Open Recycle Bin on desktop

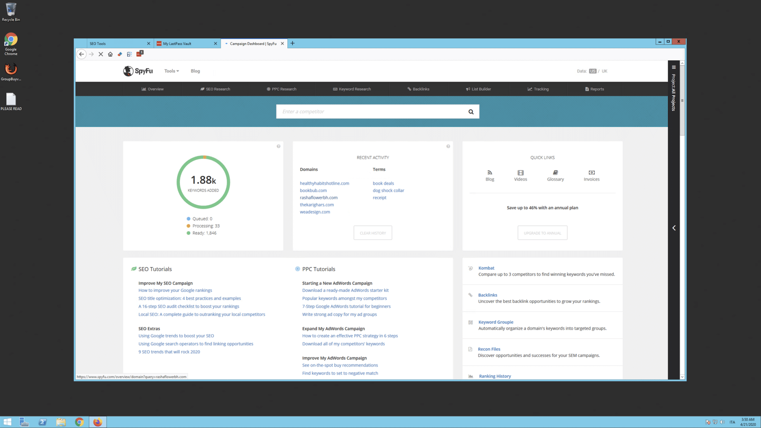pyautogui.click(x=11, y=12)
